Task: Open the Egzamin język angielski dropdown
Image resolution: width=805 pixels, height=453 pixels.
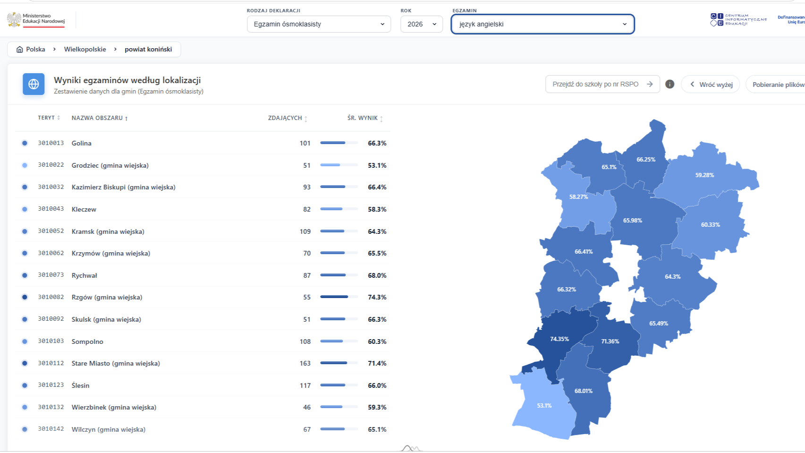Action: (542, 24)
